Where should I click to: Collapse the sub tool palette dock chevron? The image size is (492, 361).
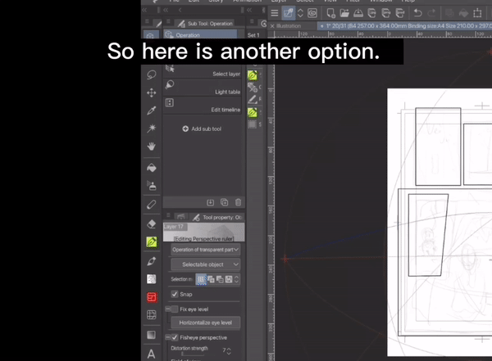166,11
